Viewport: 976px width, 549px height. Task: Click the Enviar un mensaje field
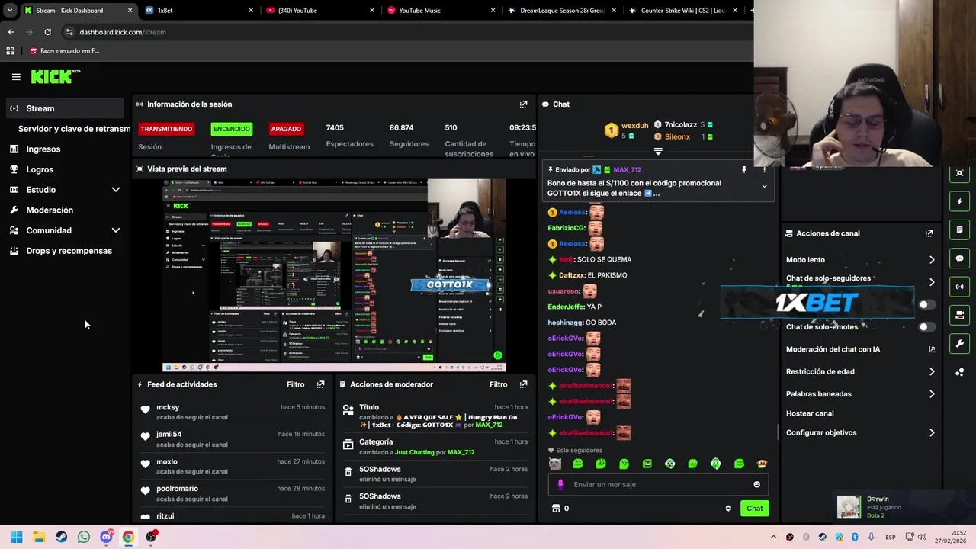tap(658, 484)
